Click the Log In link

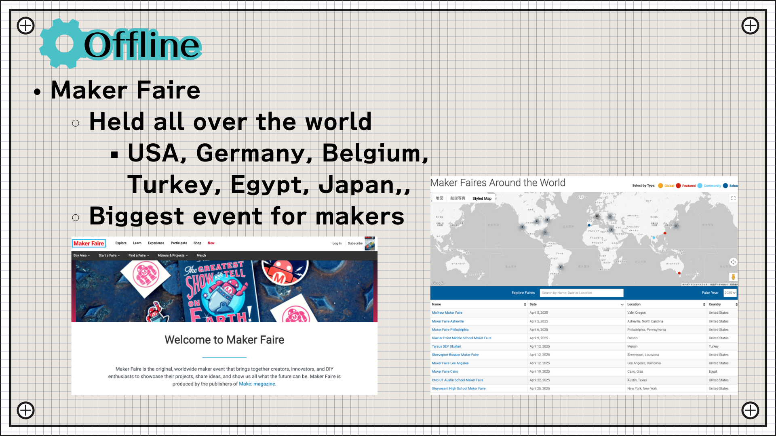point(337,243)
